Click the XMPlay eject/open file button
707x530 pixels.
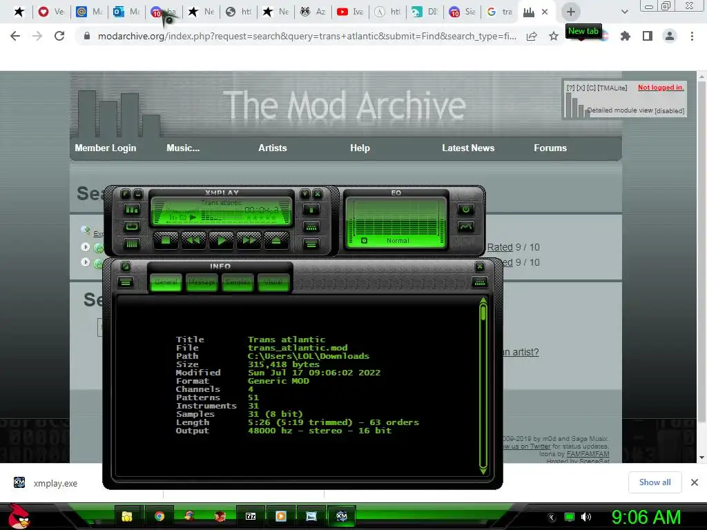276,240
